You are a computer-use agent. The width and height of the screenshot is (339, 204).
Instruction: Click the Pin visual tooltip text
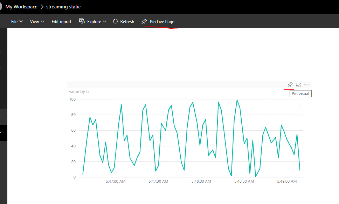300,94
